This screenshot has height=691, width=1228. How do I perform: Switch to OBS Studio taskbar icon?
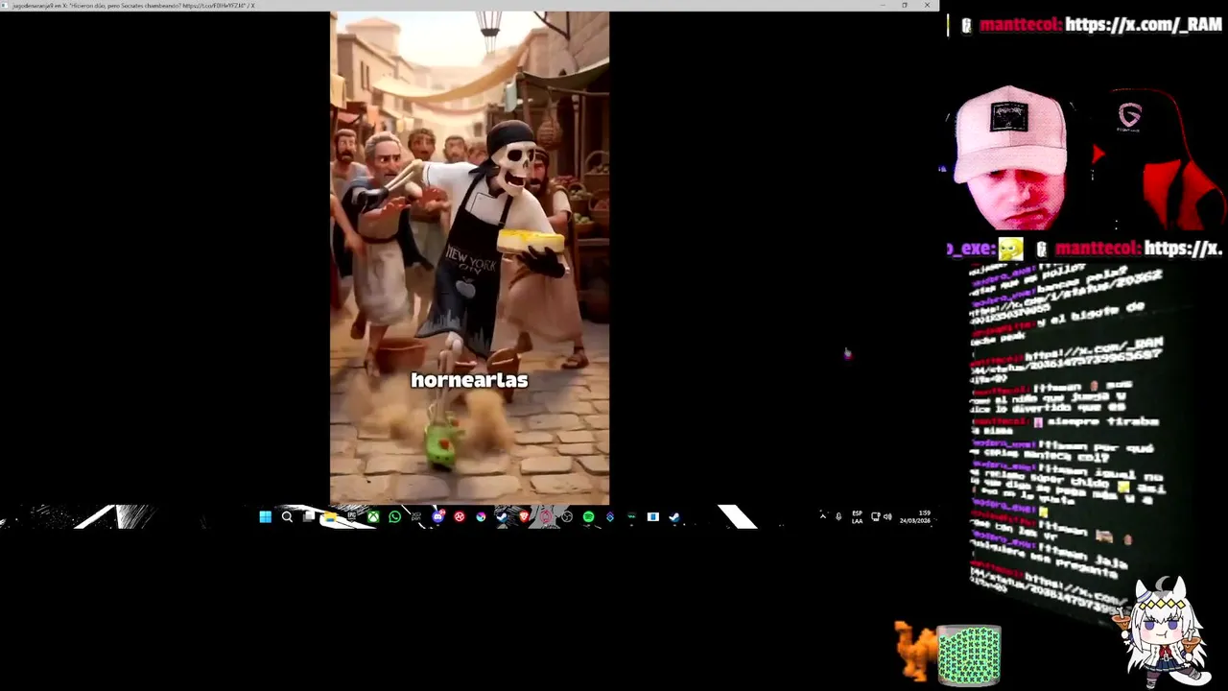click(567, 517)
